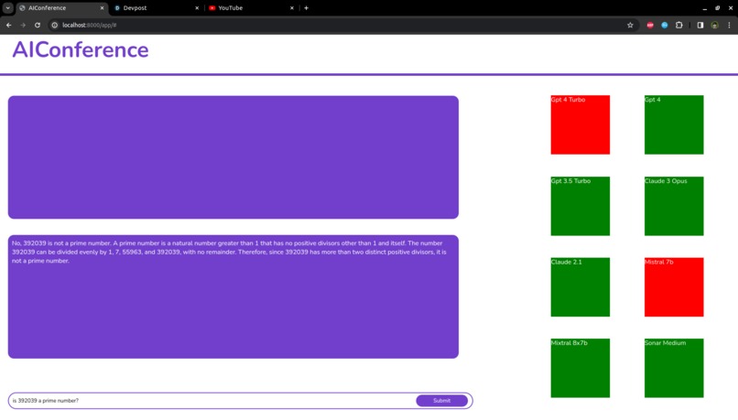Open the tab search dropdown arrow
Viewport: 738px width, 420px height.
pos(8,8)
